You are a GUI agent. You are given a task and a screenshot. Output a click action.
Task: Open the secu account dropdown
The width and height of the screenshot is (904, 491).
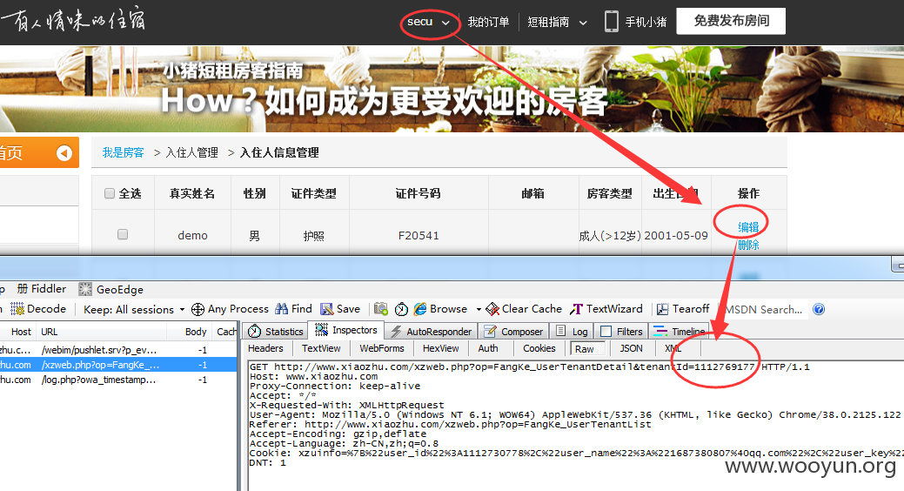coord(428,22)
